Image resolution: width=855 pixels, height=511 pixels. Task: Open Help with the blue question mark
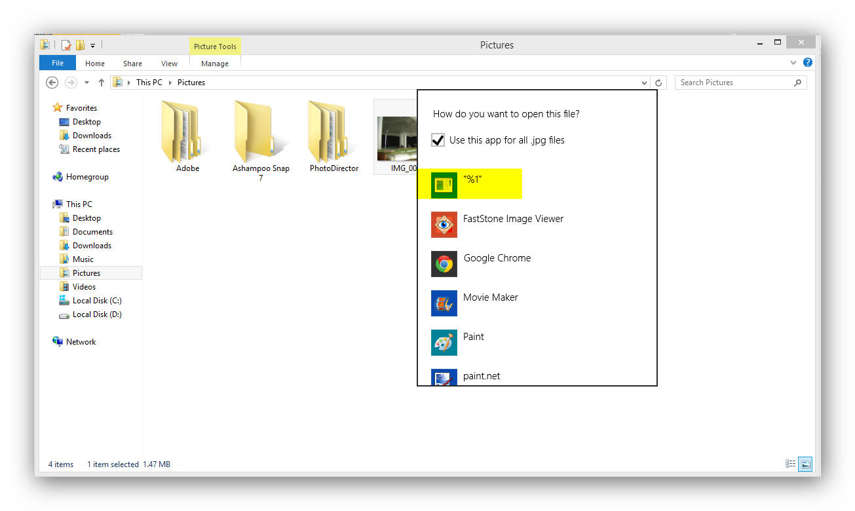click(808, 62)
